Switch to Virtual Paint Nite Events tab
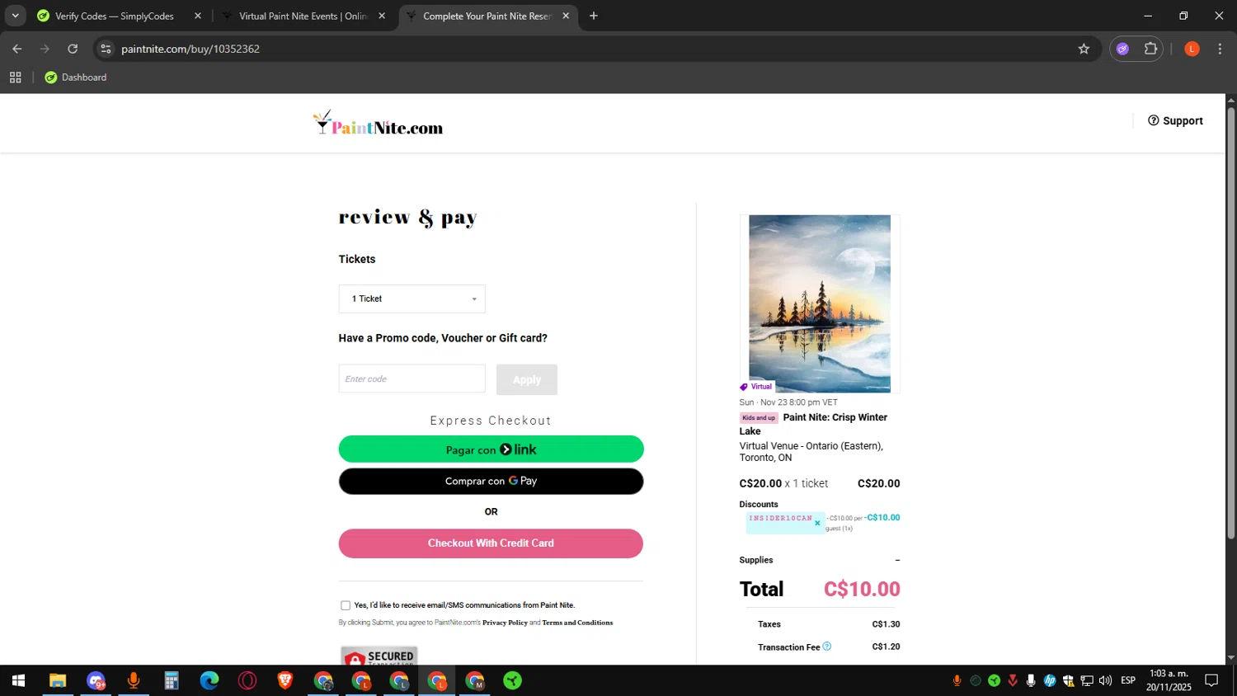The width and height of the screenshot is (1237, 696). pyautogui.click(x=303, y=16)
